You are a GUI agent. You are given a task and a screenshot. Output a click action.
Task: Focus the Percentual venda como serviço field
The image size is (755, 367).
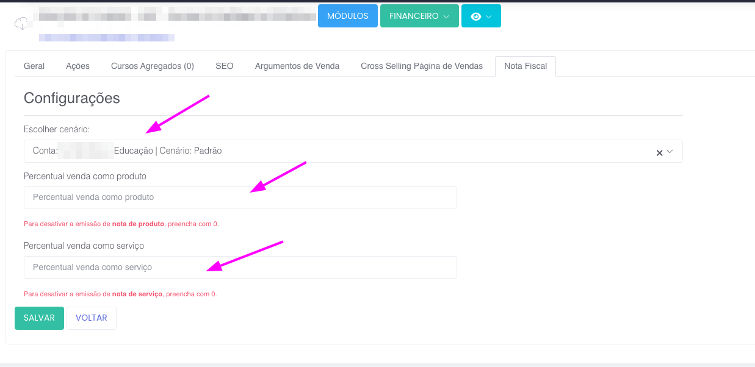click(x=240, y=268)
